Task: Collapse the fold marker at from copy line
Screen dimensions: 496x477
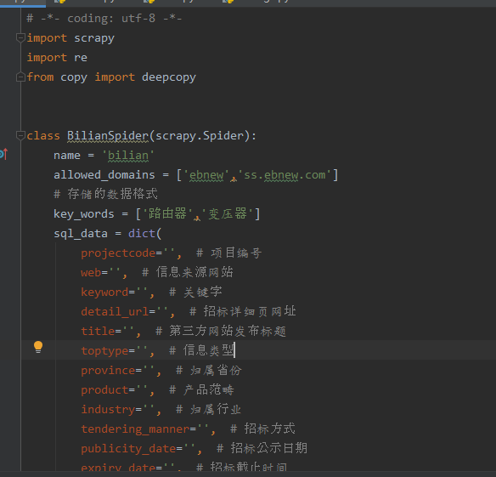Action: 20,77
